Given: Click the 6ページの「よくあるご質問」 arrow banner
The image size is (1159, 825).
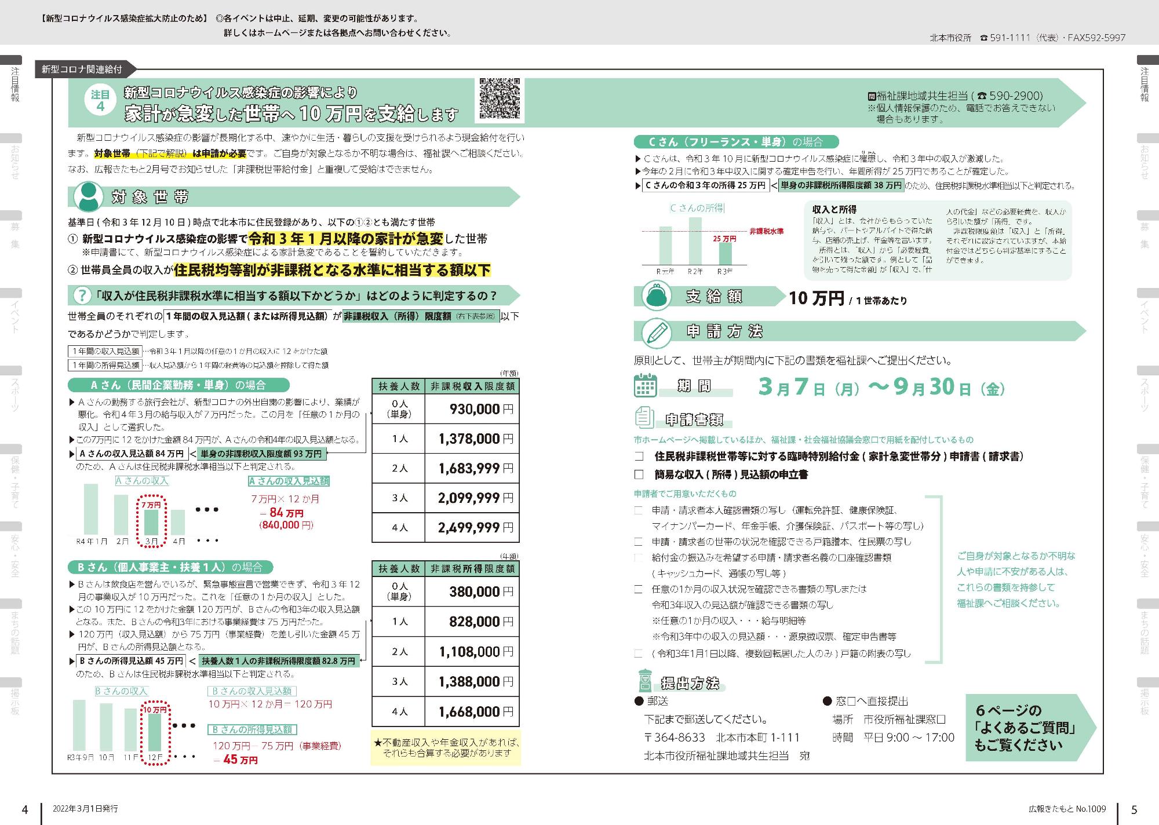Looking at the screenshot, I should tap(1031, 728).
